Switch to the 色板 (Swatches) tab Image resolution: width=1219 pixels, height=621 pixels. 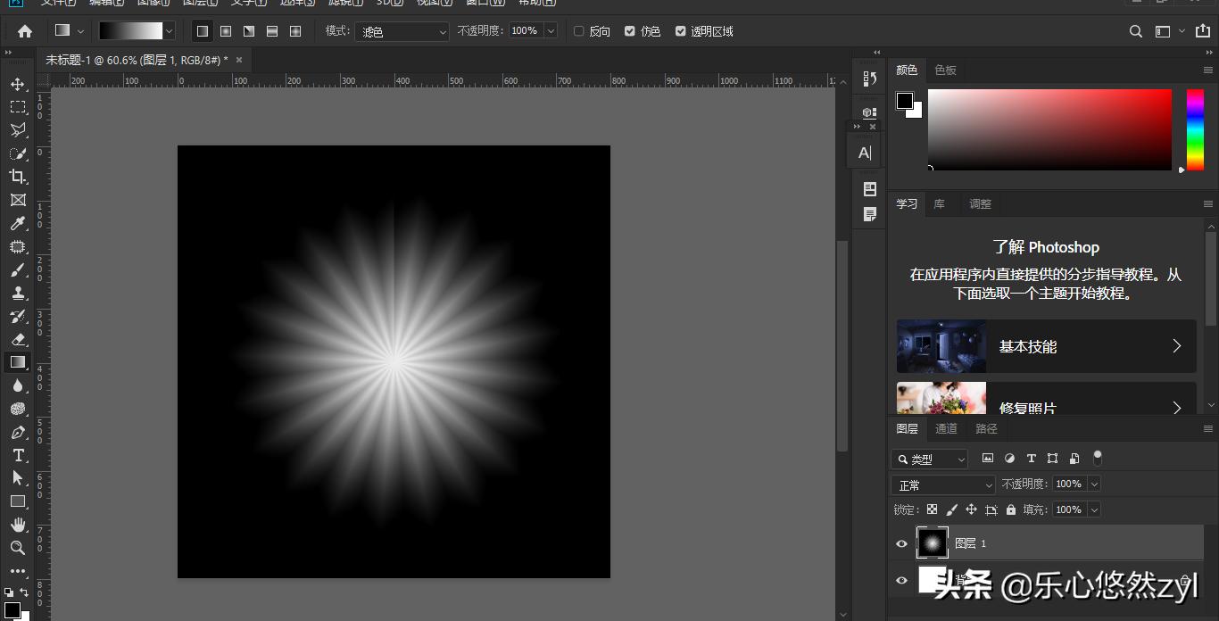(x=945, y=70)
